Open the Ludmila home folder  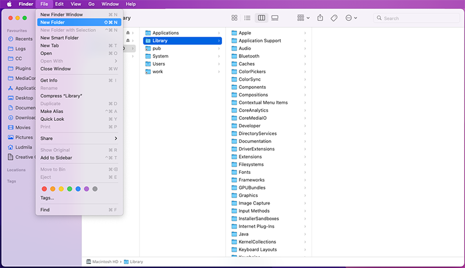click(20, 147)
